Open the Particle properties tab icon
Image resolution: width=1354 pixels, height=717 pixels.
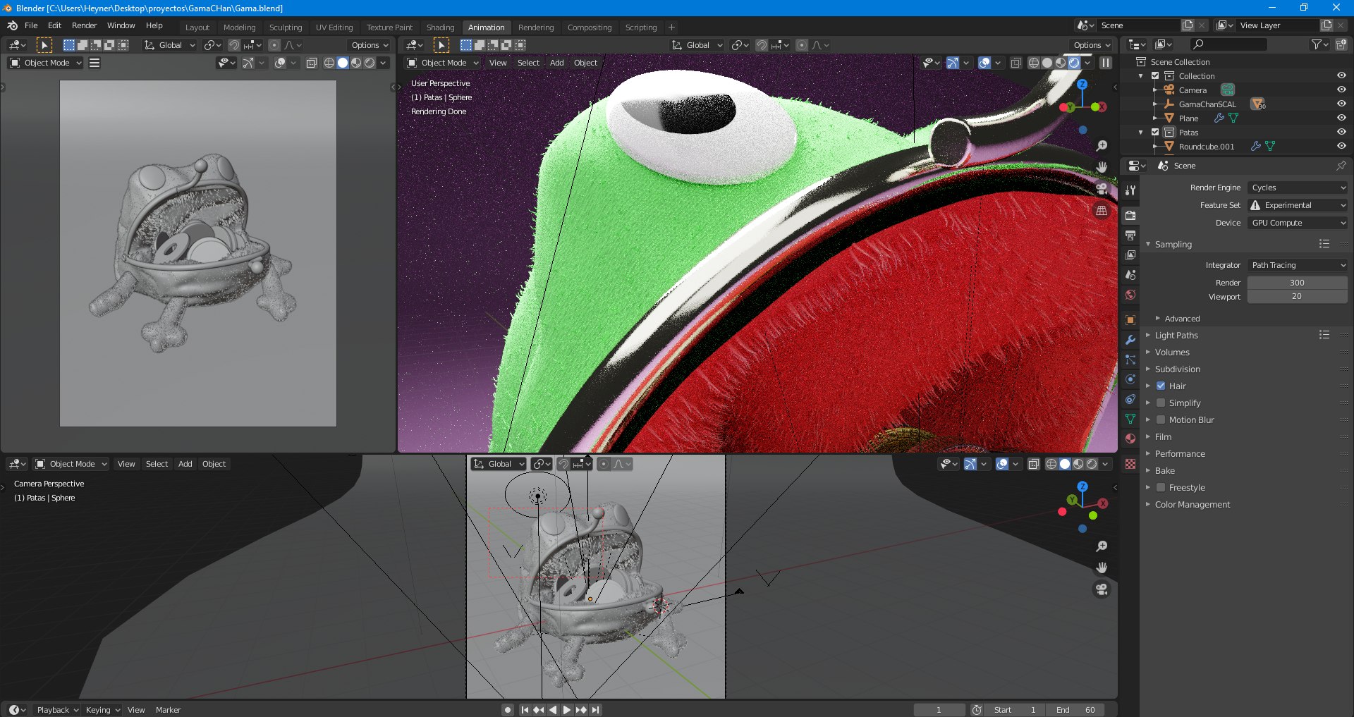[x=1130, y=360]
